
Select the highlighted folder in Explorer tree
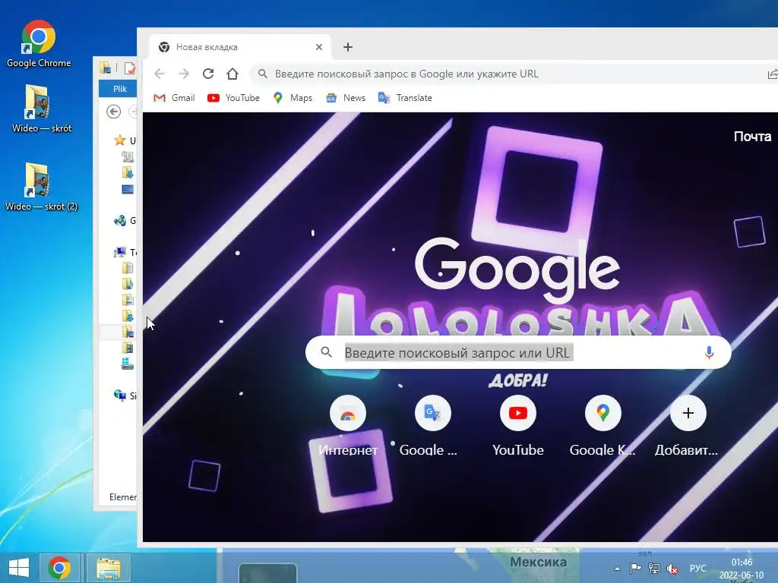[x=128, y=332]
